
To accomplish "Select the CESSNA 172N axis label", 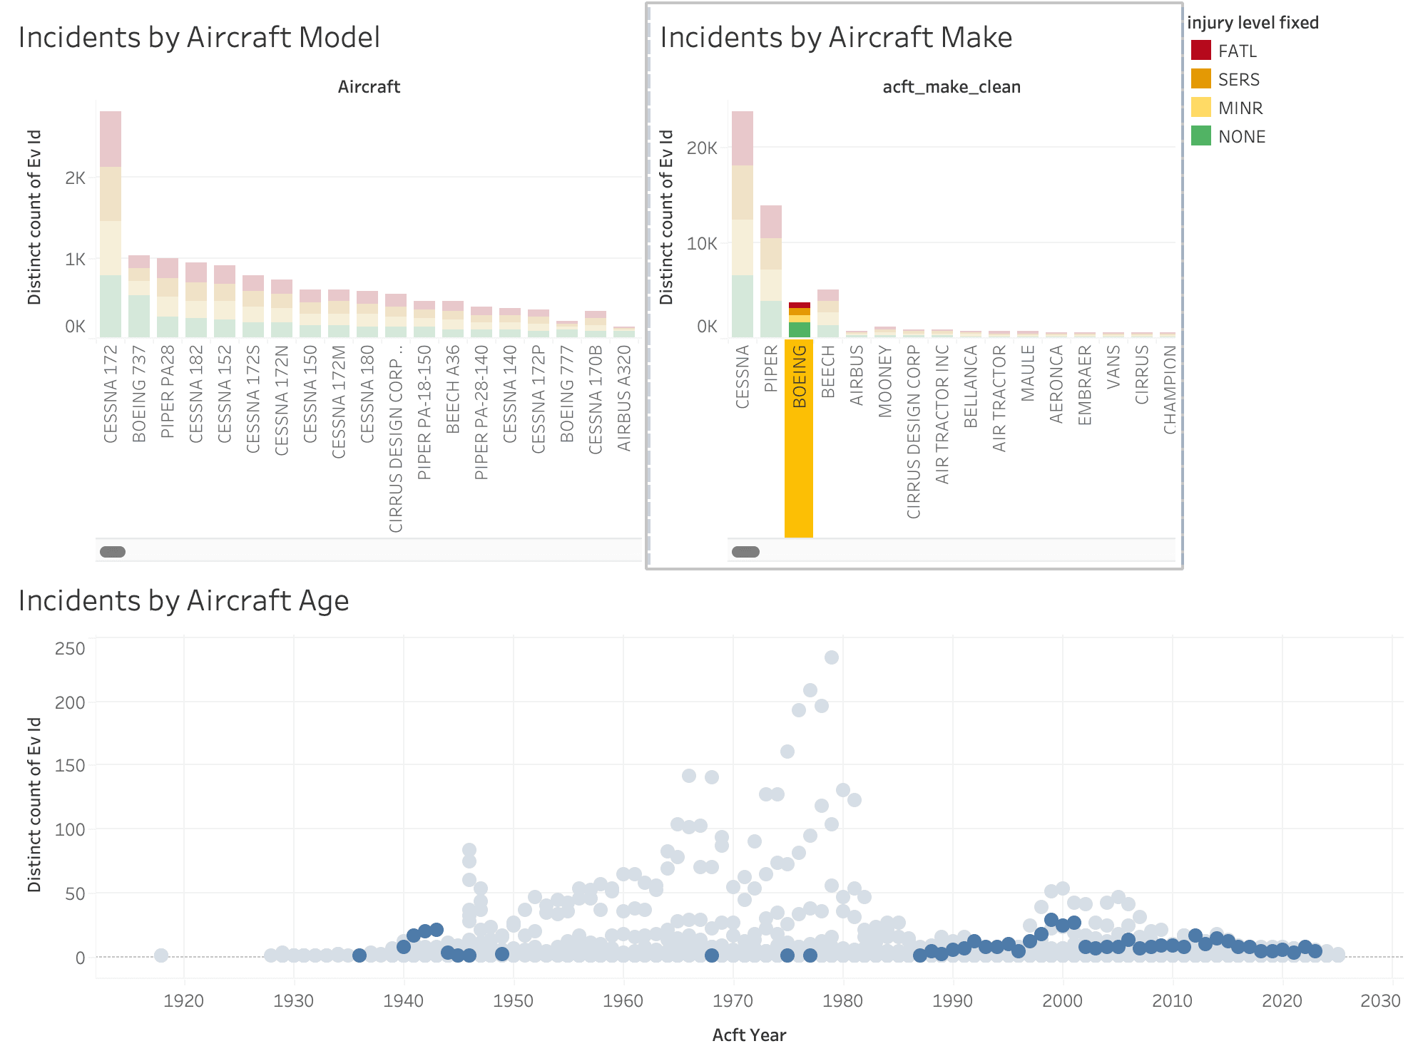I will click(282, 400).
